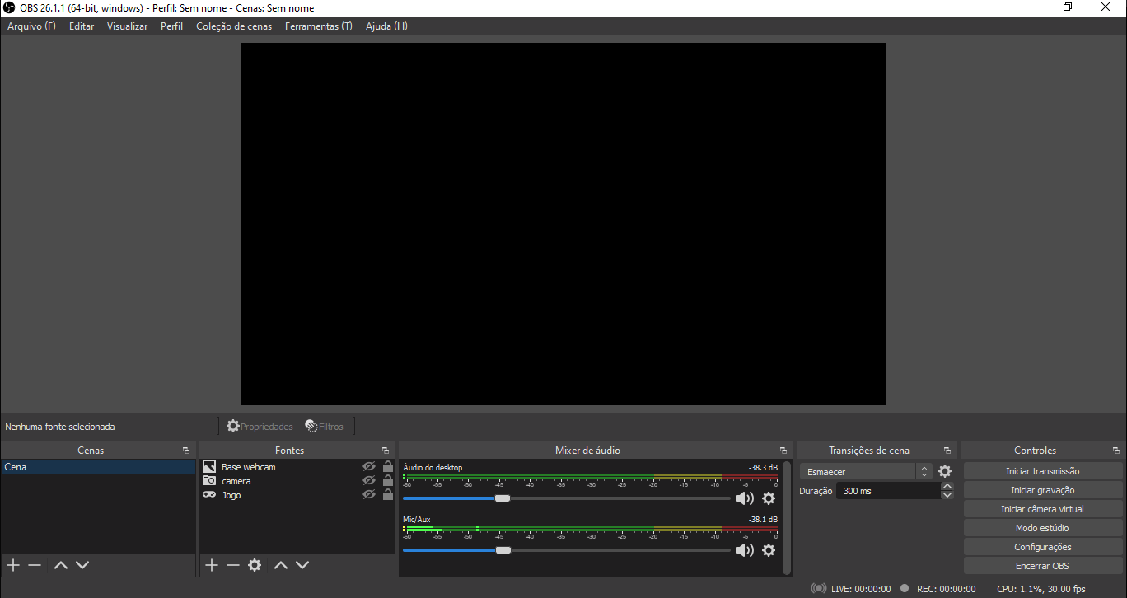Viewport: 1127px width, 598px height.
Task: Click Iniciar gravação button
Action: point(1042,490)
